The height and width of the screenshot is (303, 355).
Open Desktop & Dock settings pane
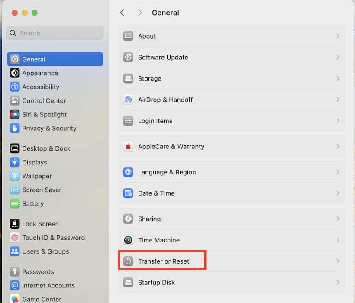coord(46,148)
